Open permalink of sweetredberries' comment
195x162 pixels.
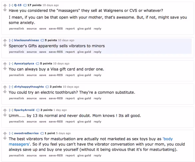click(x=17, y=155)
